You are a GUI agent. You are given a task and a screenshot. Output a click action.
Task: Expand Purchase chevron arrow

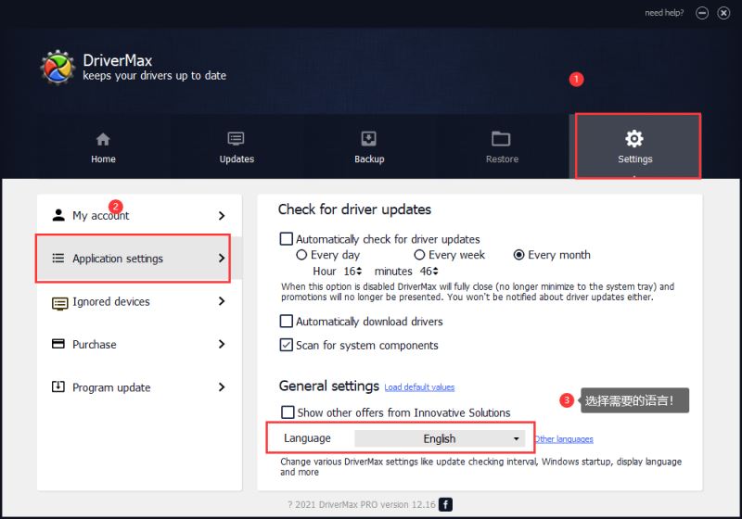[222, 344]
